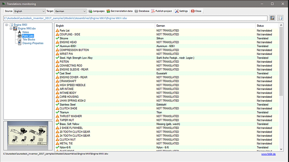Click the Notes letter A icon
289x162 pixels.
point(19,32)
